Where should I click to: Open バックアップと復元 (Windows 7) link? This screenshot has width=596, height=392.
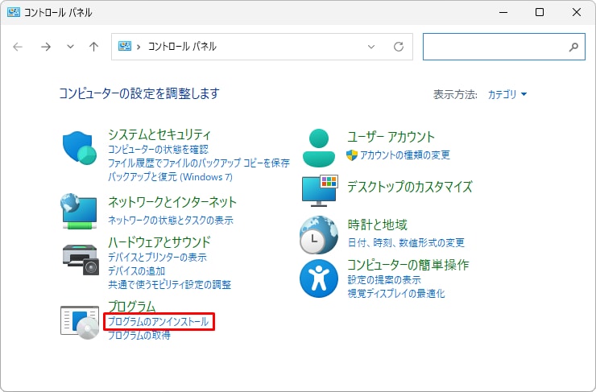coord(170,176)
